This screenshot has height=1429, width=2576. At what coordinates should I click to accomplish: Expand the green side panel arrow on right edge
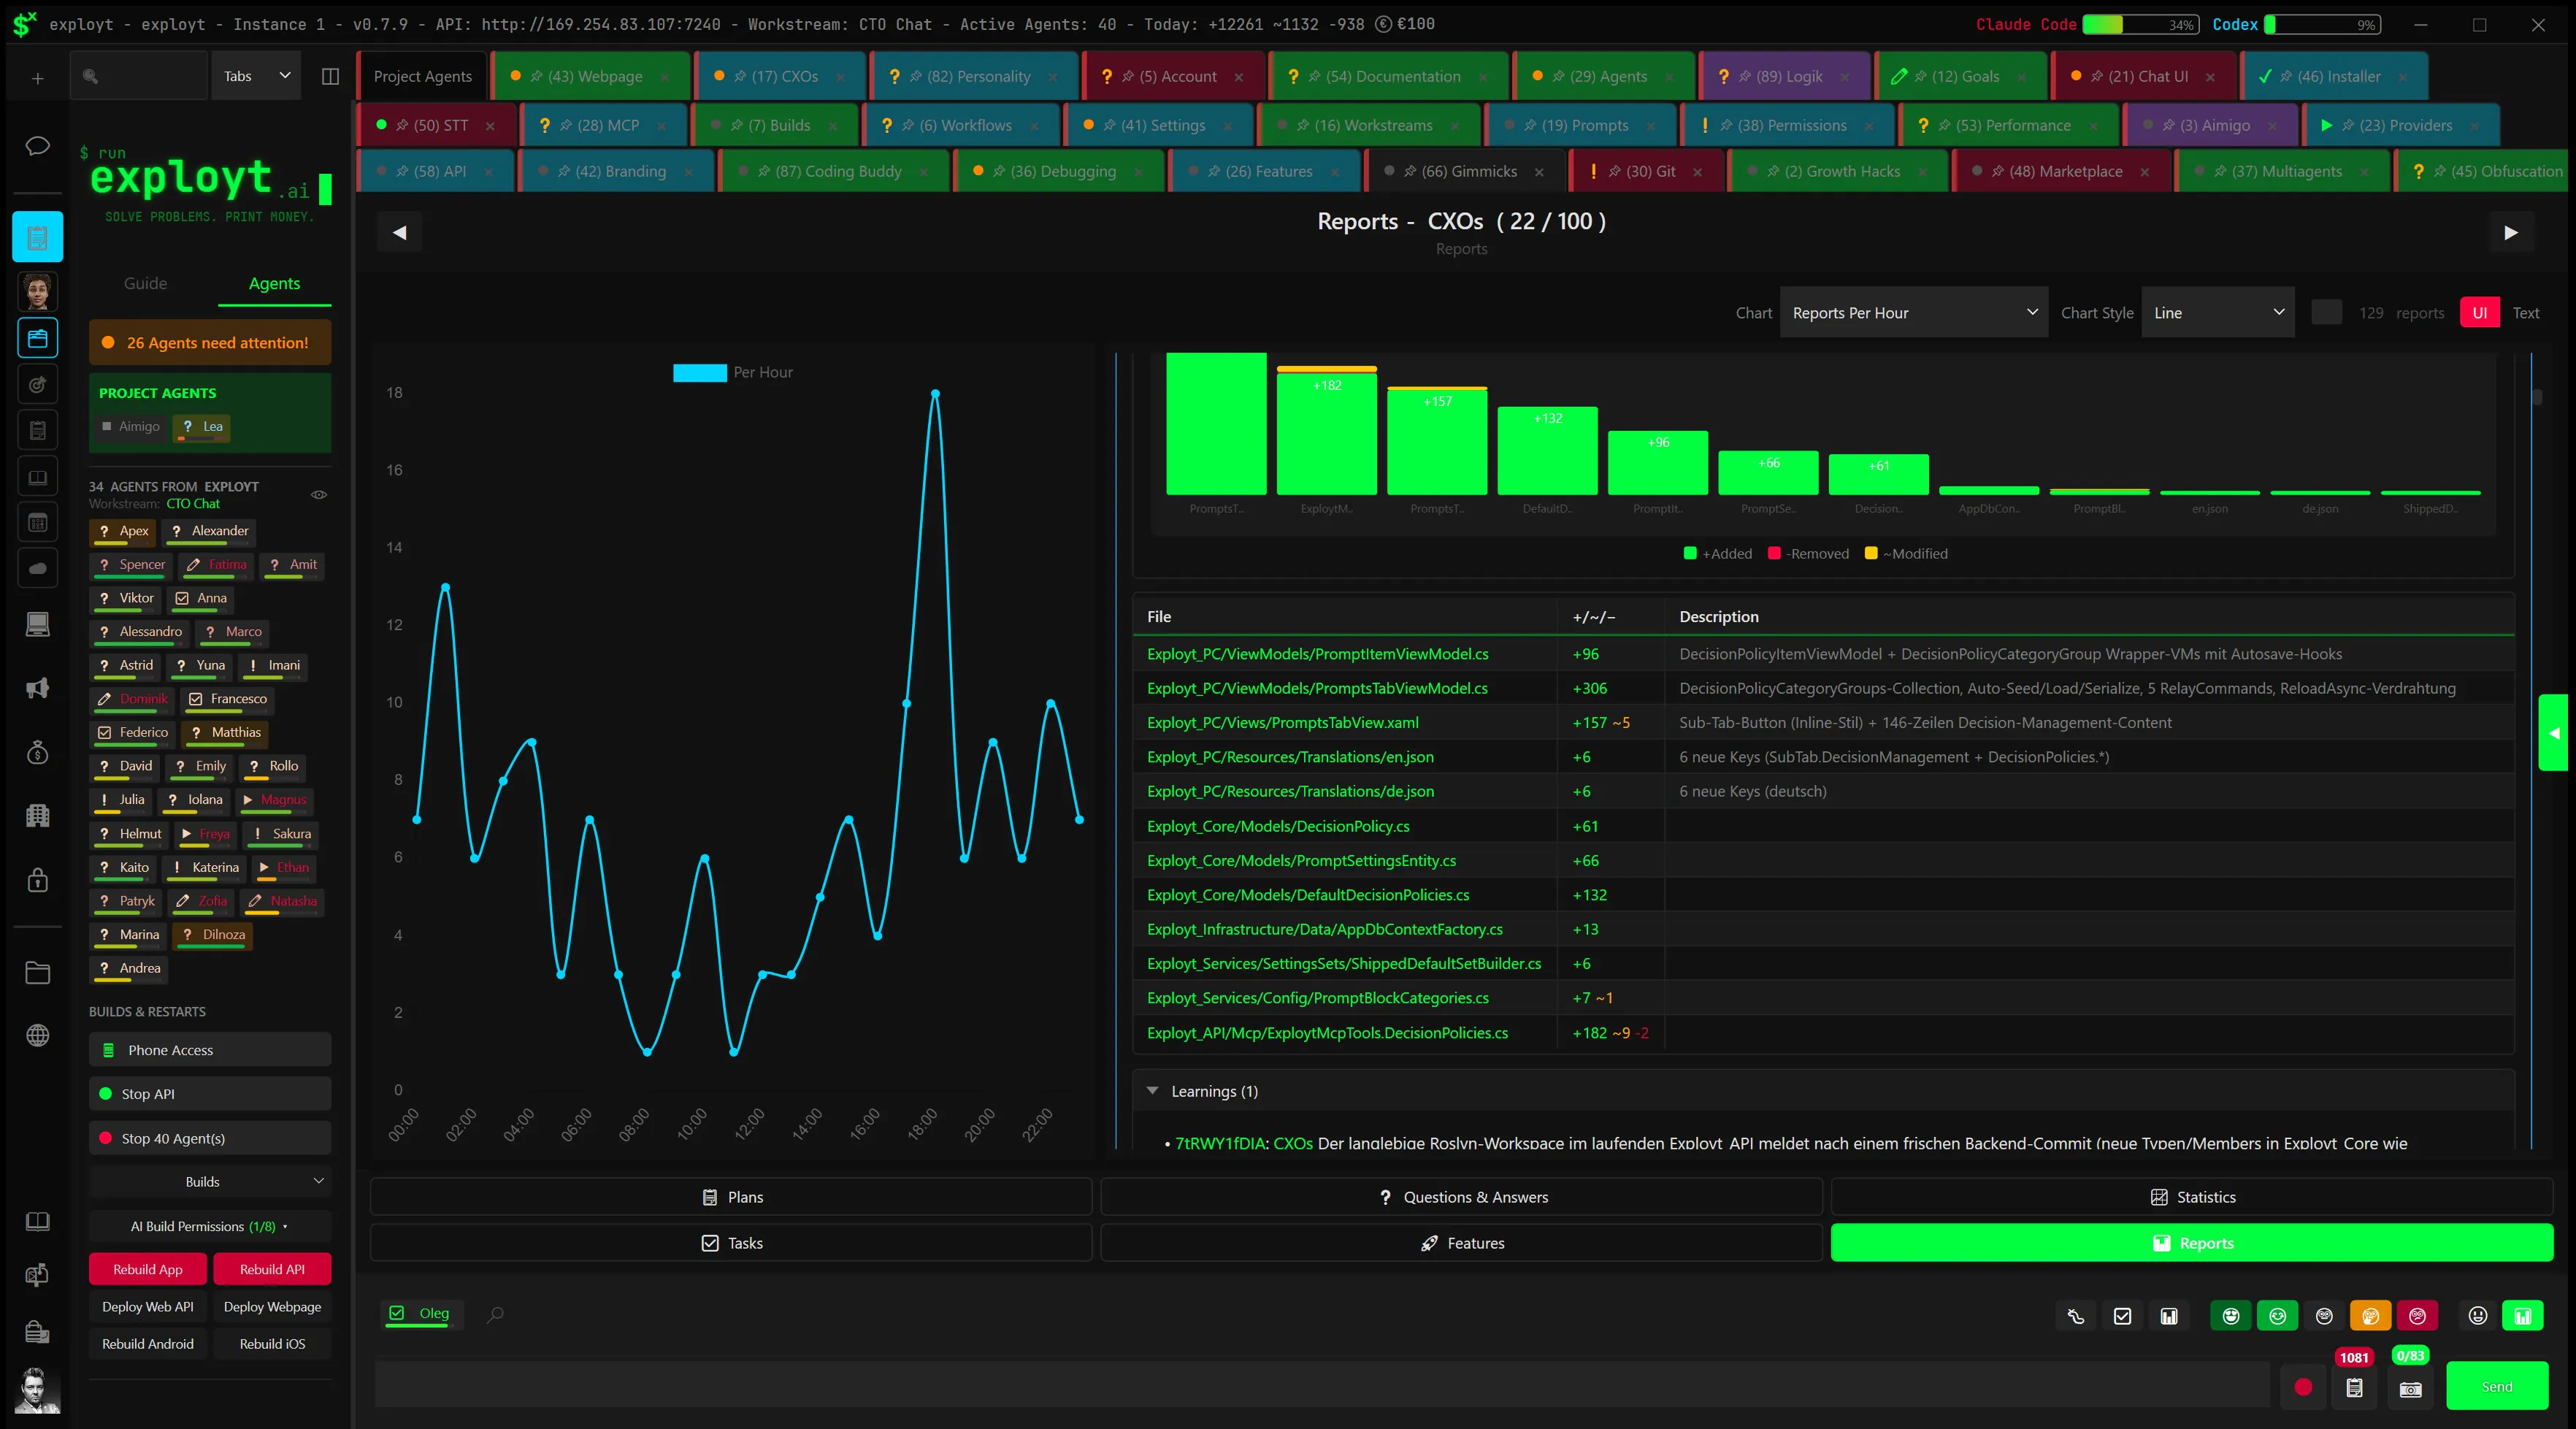[2553, 733]
